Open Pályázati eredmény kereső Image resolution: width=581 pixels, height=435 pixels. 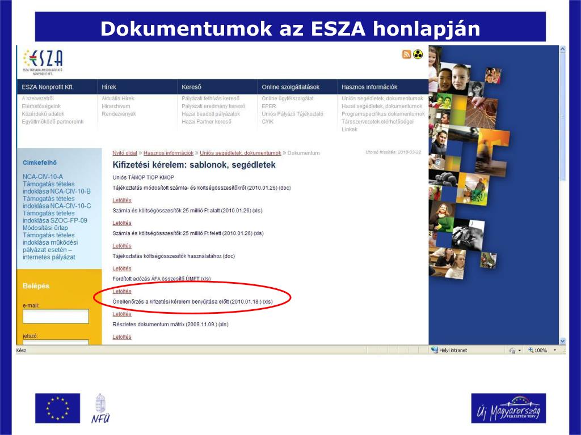click(x=213, y=106)
